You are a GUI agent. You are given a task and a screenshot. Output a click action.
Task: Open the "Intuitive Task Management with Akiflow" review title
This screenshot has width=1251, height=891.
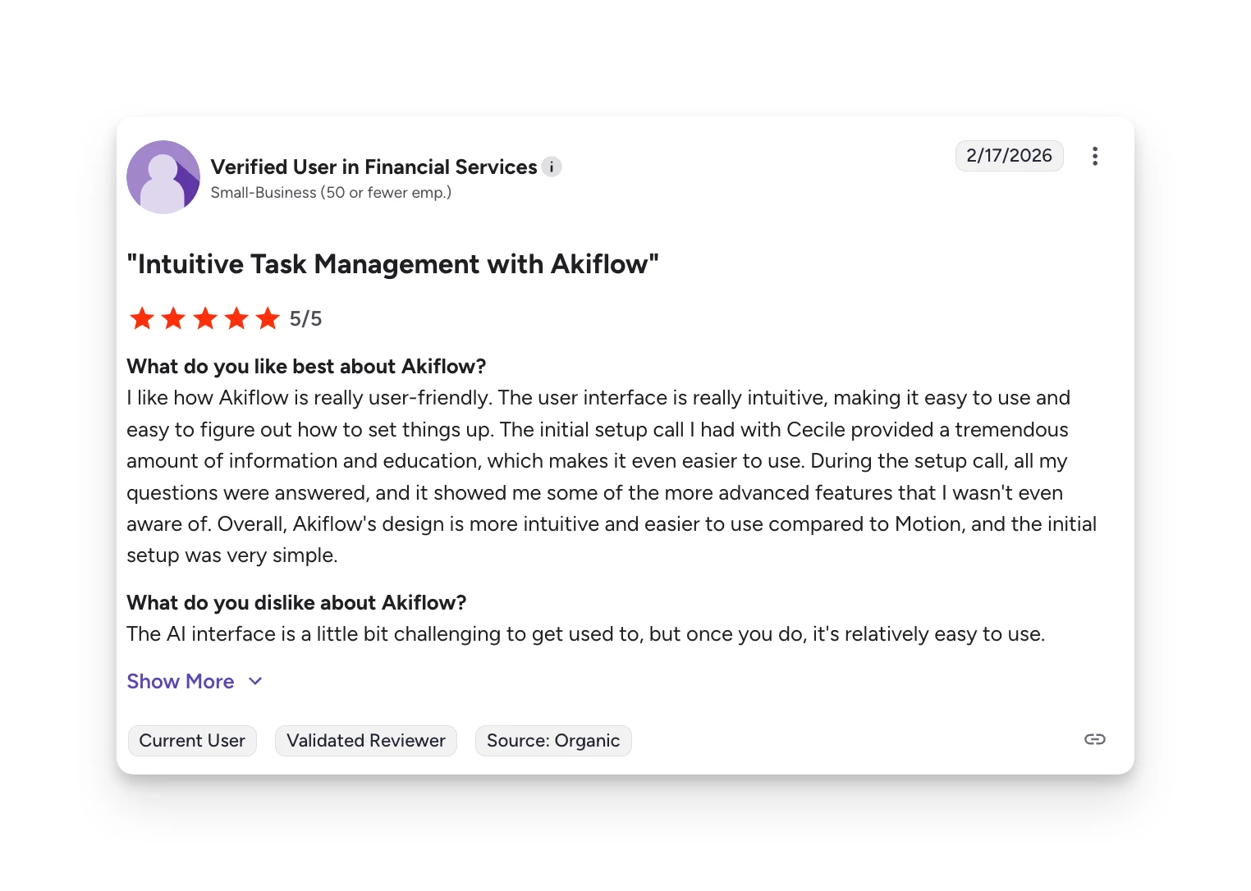click(x=392, y=264)
